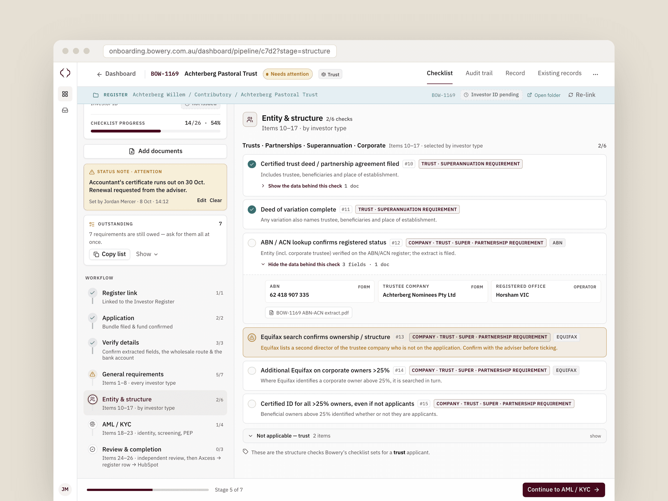Click the register folder icon in breadcrumb bar

96,95
